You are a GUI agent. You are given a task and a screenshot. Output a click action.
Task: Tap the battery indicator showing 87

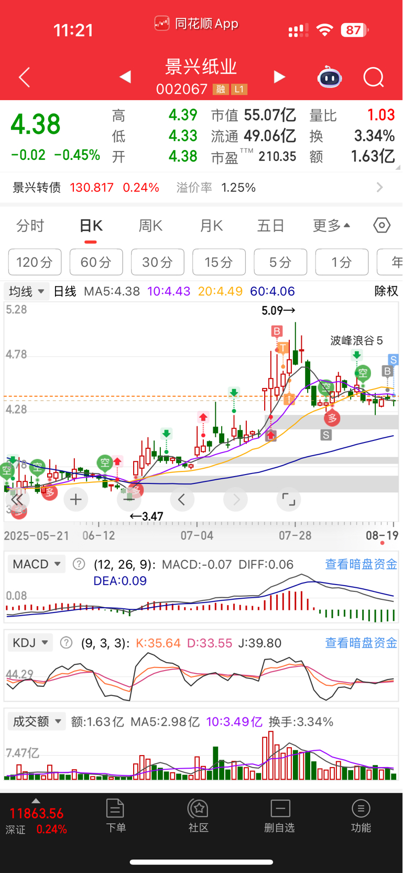[x=355, y=30]
